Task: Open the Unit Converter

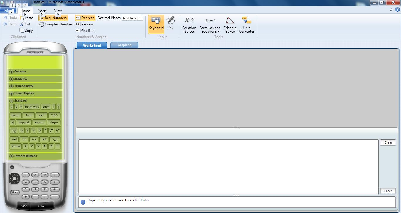Action: click(x=247, y=25)
